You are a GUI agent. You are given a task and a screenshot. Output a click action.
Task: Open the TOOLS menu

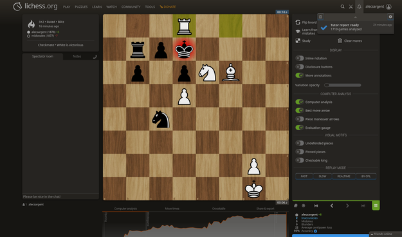[150, 7]
